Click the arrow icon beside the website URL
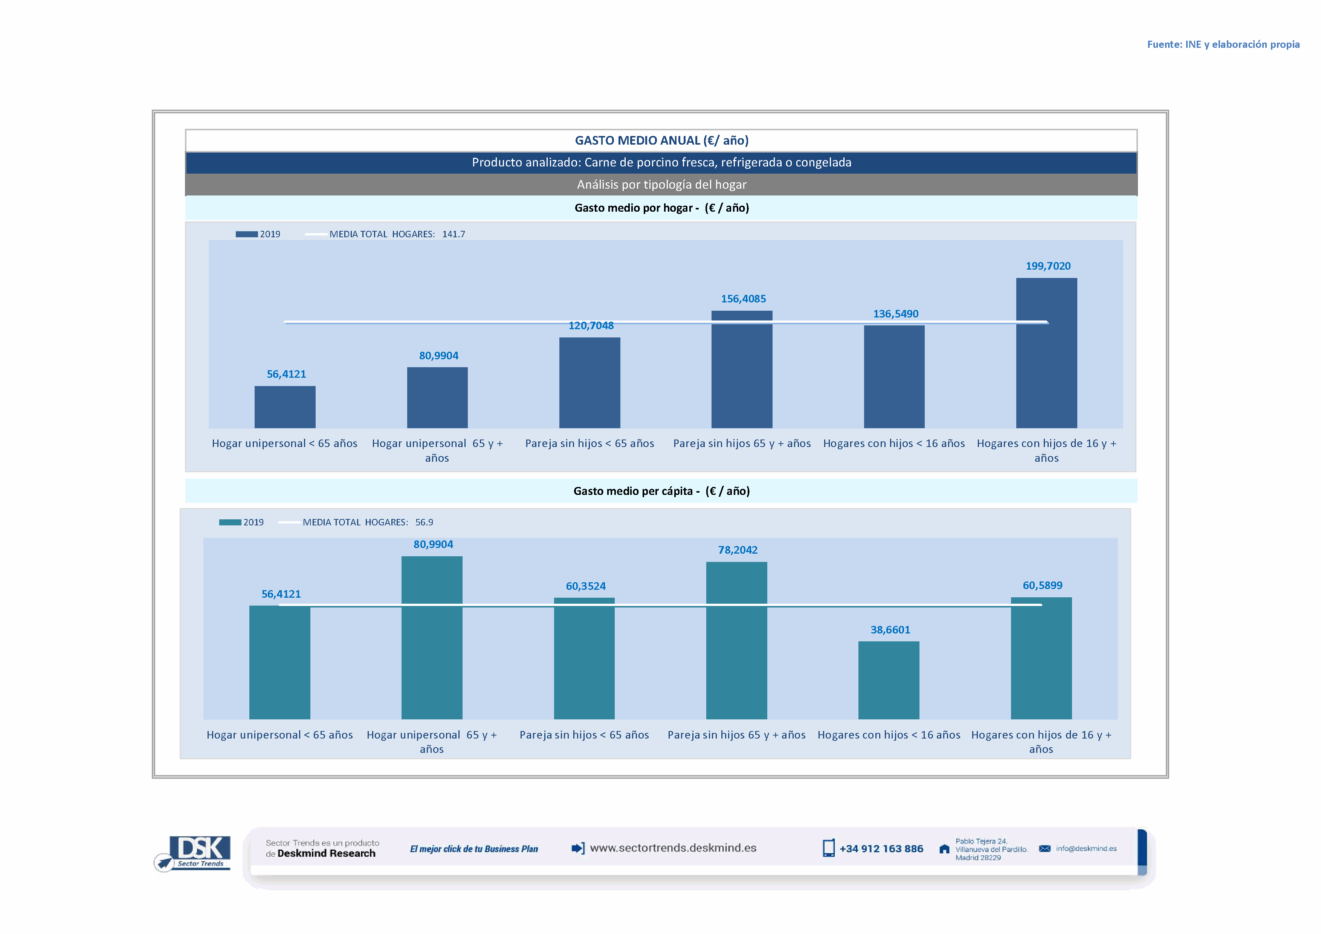Image resolution: width=1321 pixels, height=934 pixels. (578, 848)
